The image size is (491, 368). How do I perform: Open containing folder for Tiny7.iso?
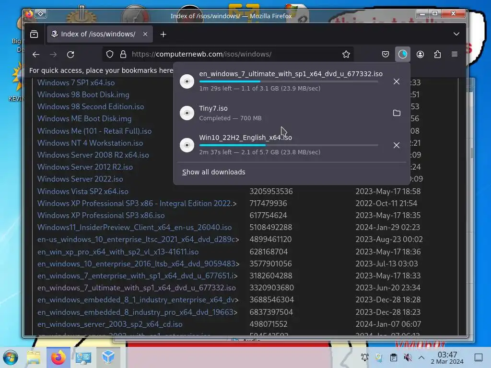click(x=397, y=113)
